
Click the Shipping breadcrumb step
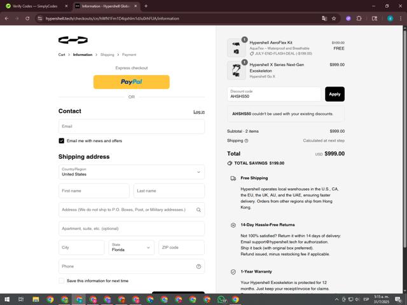(x=107, y=55)
